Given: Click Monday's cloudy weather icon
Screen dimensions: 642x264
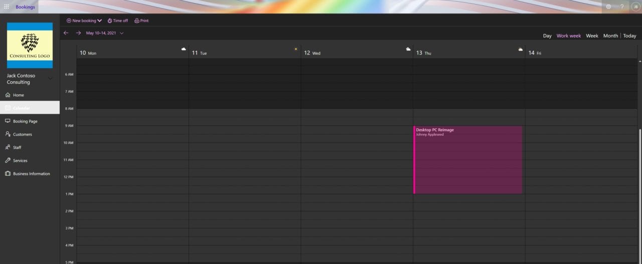Looking at the screenshot, I should click(x=184, y=49).
